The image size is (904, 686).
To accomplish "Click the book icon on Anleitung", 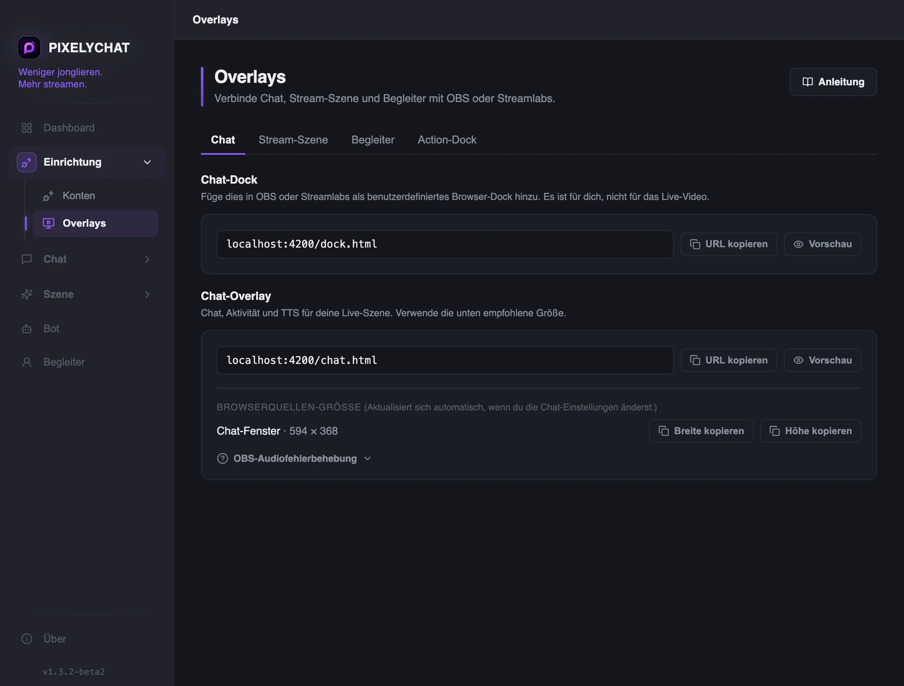I will point(808,82).
